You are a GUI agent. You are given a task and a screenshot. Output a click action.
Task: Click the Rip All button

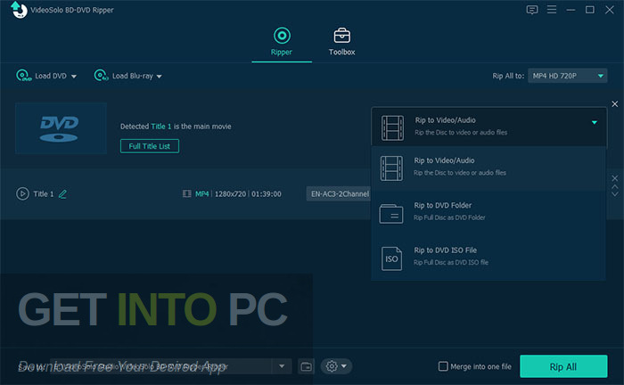[x=563, y=366]
